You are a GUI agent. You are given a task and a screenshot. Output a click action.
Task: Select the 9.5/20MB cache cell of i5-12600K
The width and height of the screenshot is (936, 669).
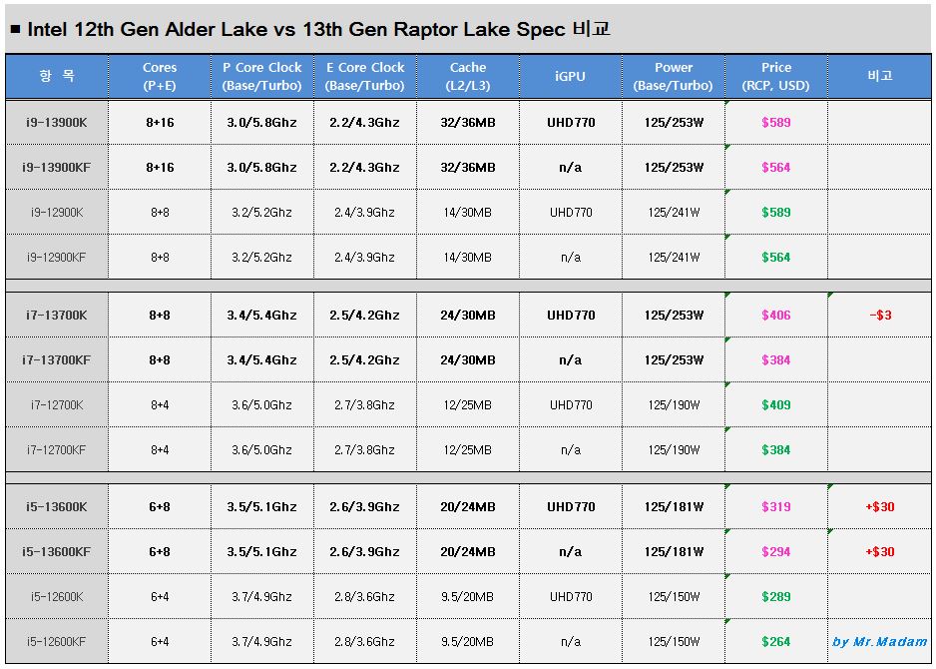pos(468,596)
